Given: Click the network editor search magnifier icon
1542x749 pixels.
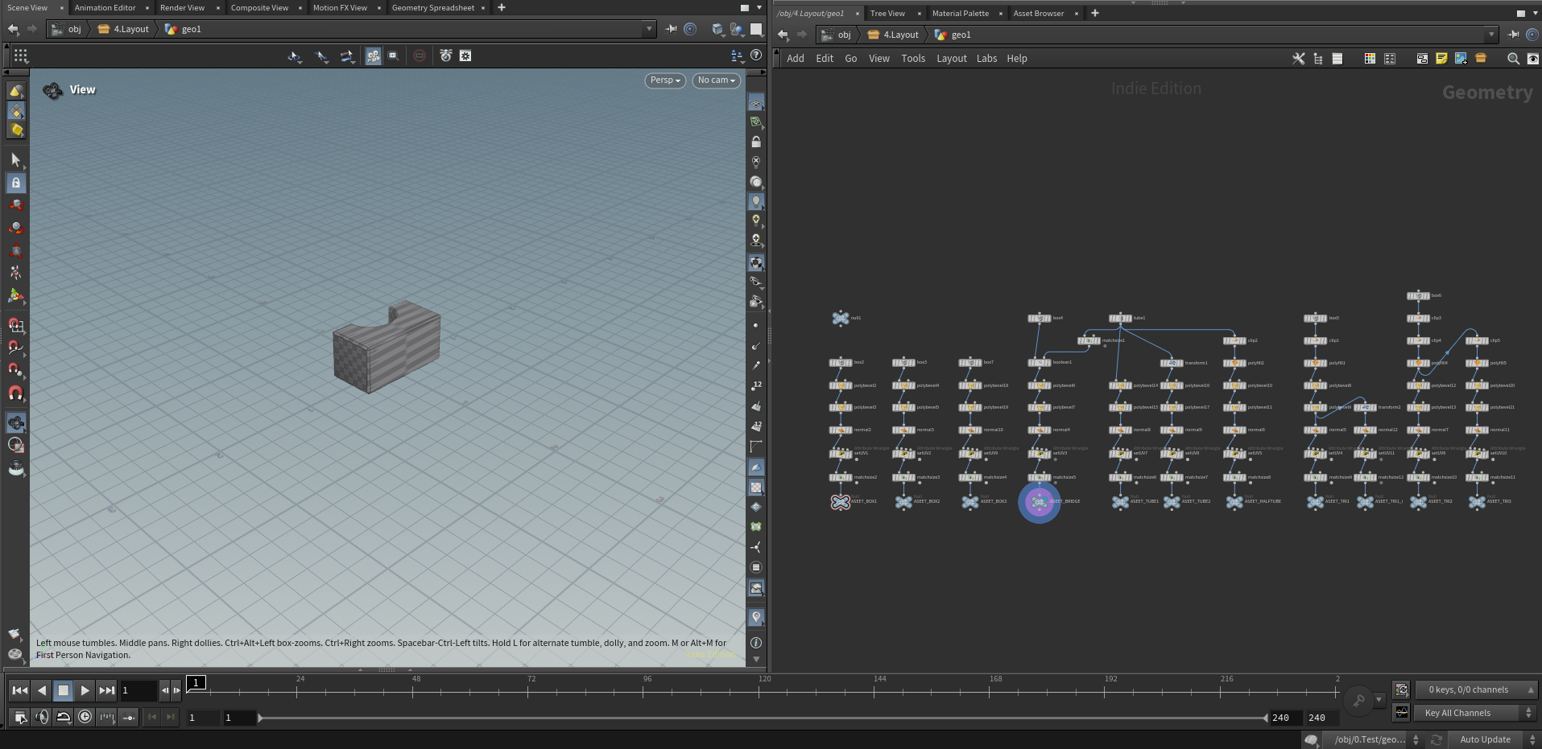Looking at the screenshot, I should click(1513, 58).
